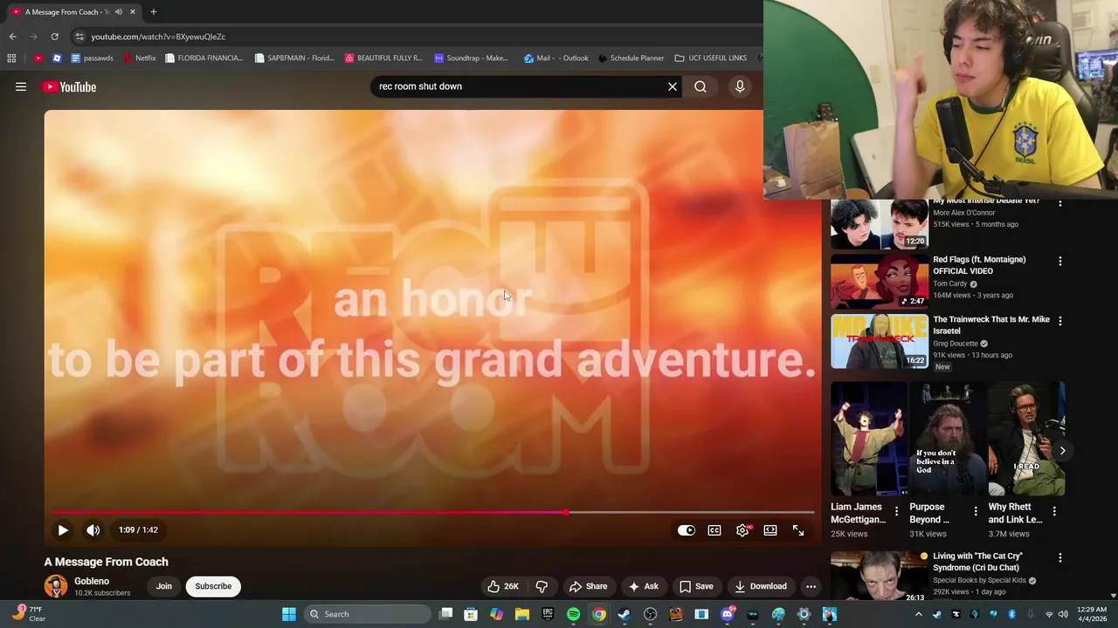Screen dimensions: 1118x628
Task: Open more actions ellipsis below video
Action: [811, 586]
